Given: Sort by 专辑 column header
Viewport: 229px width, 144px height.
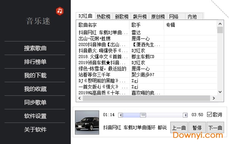Looking at the screenshot, I should (x=190, y=25).
